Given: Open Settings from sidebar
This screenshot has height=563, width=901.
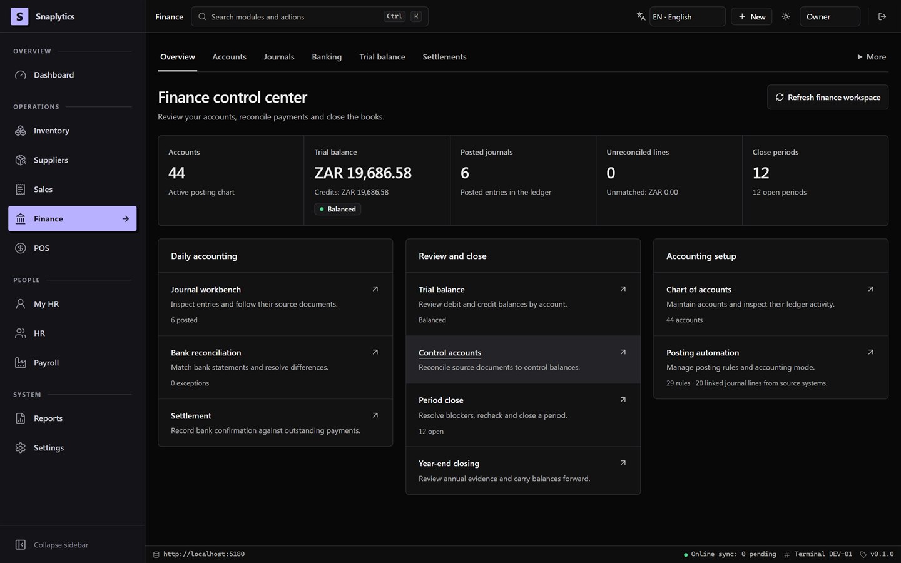Looking at the screenshot, I should (x=72, y=448).
